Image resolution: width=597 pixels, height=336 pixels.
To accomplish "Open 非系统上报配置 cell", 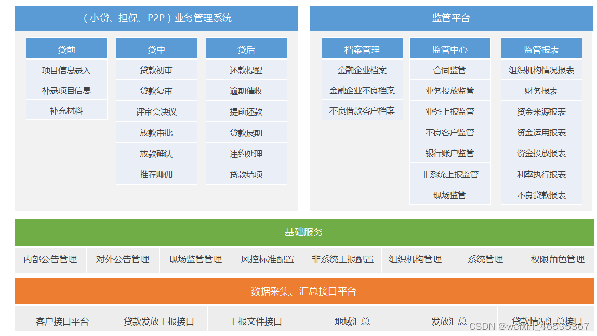I will [x=343, y=260].
